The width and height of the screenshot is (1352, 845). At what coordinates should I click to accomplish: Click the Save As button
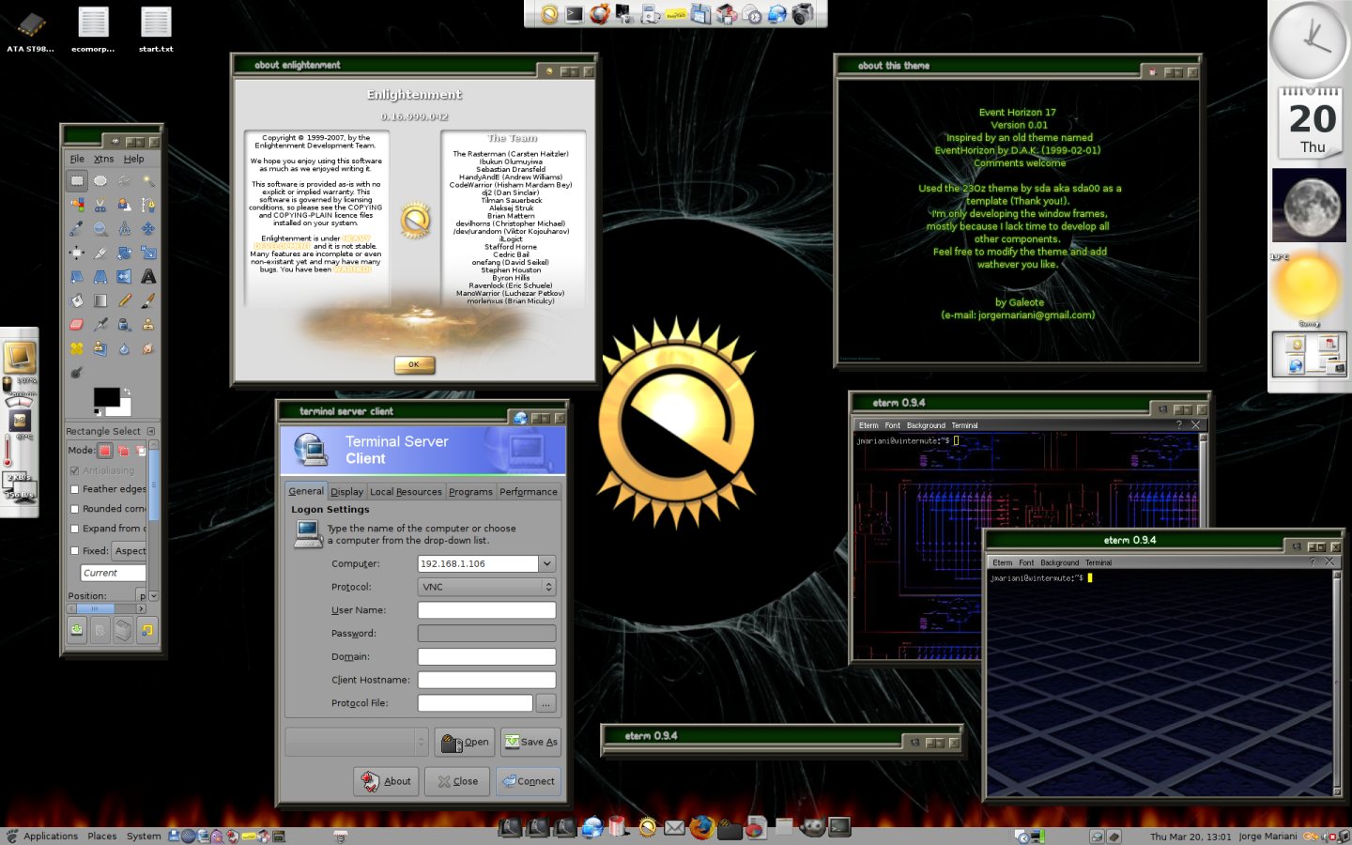[x=530, y=742]
